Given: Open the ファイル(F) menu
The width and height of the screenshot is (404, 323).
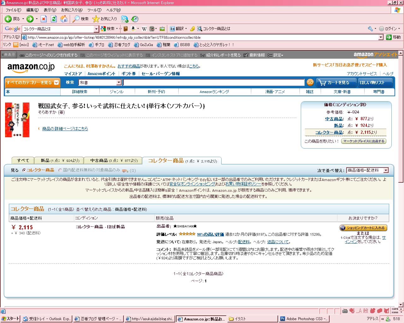Looking at the screenshot, I should pos(13,10).
